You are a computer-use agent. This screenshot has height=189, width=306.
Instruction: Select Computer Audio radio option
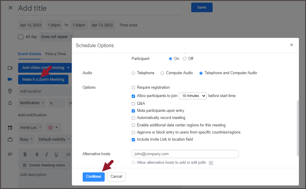click(162, 73)
